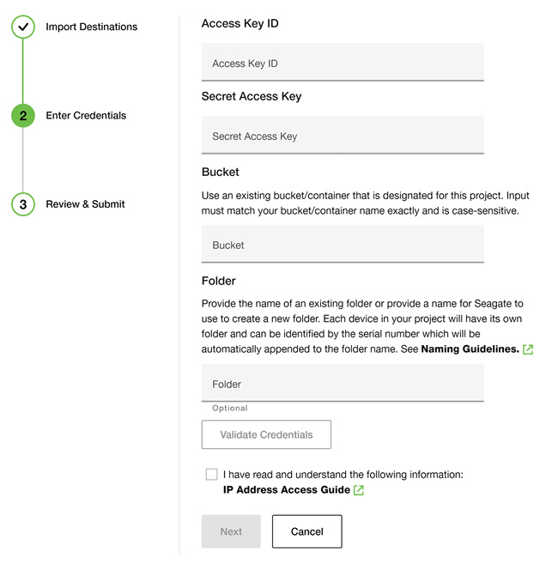Open the Naming Guidelines link
This screenshot has width=558, height=564.
click(470, 349)
